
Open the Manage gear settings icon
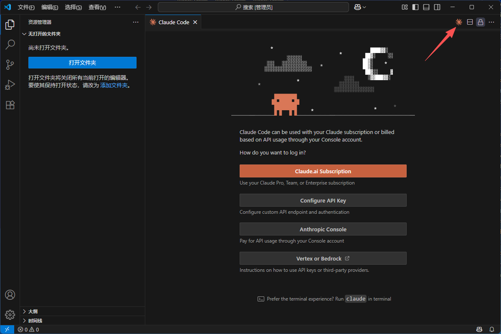click(x=10, y=314)
